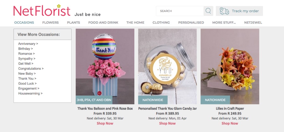Go to the Thank You occasion
Image resolution: width=284 pixels, height=132 pixels.
coord(27,79)
